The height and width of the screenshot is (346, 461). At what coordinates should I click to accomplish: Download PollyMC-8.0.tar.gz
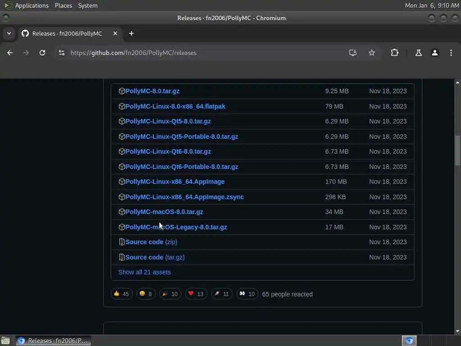(152, 91)
